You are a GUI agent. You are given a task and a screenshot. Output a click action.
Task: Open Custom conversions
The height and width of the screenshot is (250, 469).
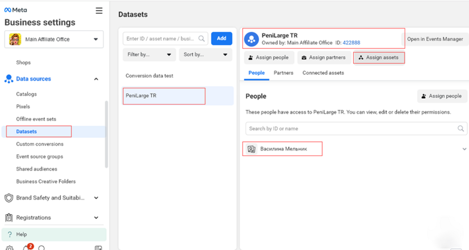coord(40,144)
